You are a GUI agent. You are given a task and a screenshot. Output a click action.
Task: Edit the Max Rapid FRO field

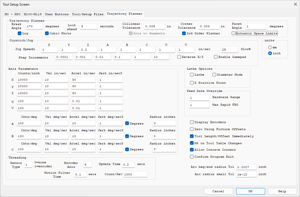point(199,105)
